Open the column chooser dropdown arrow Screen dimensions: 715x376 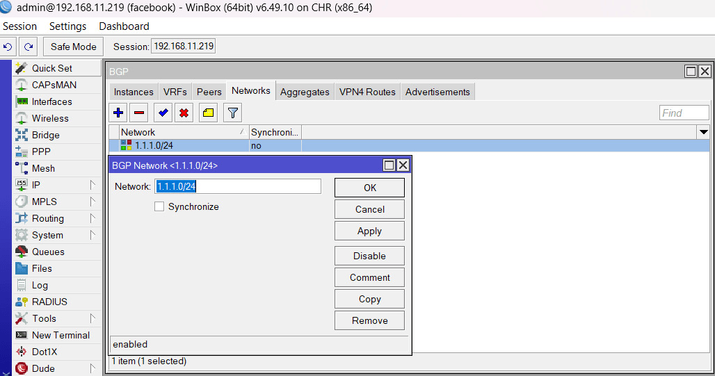[703, 132]
